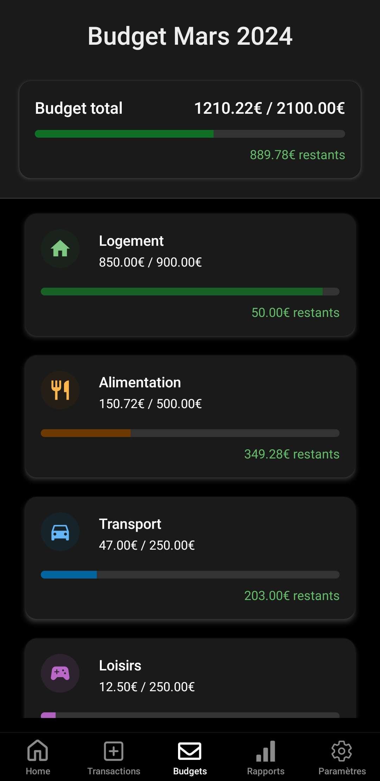Click the Alimentation orange progress bar

[190, 433]
